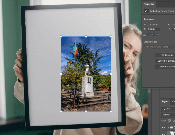This screenshot has height=135, width=175.
Task: Click the rotation angle icon
Action: (x=144, y=35)
